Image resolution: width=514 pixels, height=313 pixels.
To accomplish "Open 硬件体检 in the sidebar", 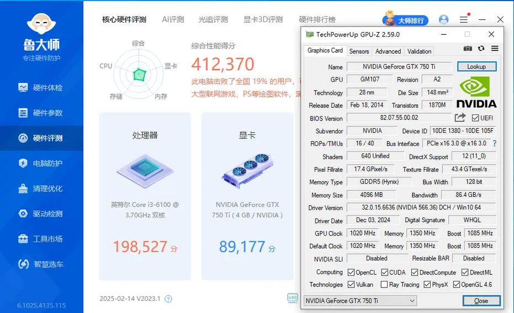I will (x=41, y=88).
